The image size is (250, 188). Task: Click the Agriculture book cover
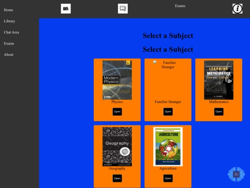click(x=168, y=147)
